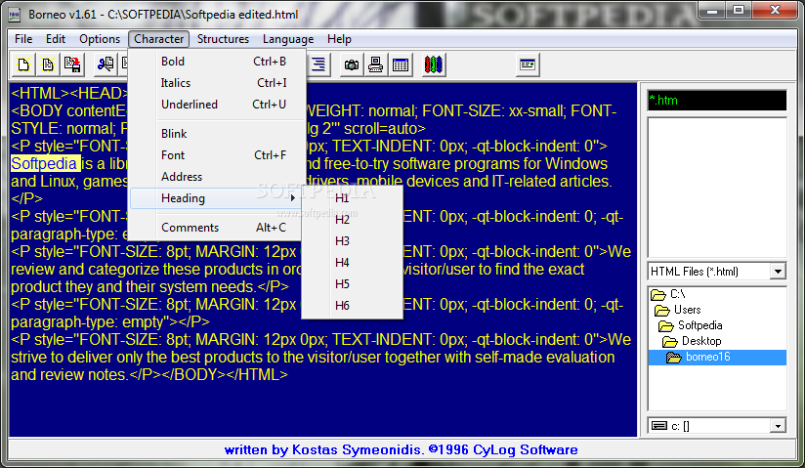Choose Bold from the Character menu

point(217,62)
